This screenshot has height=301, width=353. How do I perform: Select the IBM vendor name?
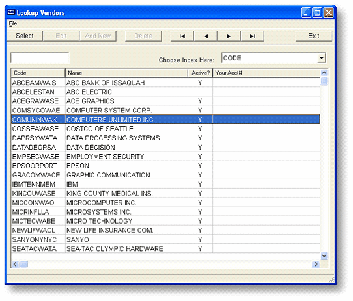click(72, 185)
